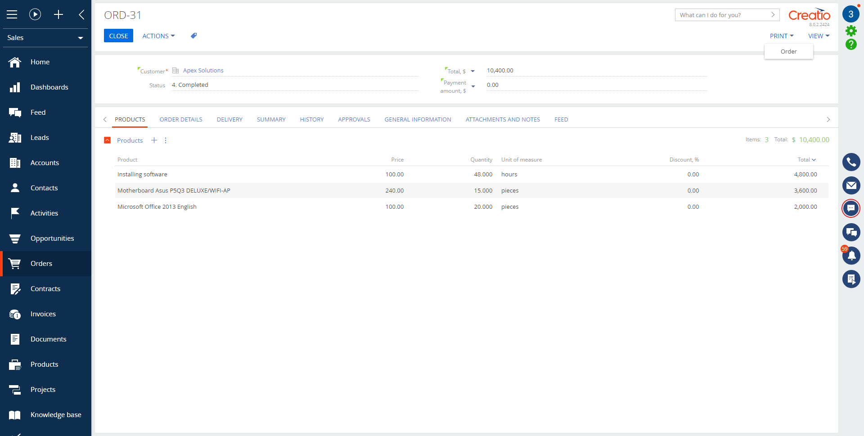Click the tag icon next to Actions

click(193, 36)
